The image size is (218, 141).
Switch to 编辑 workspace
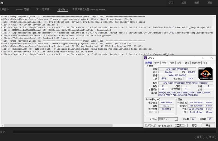tap(197, 3)
